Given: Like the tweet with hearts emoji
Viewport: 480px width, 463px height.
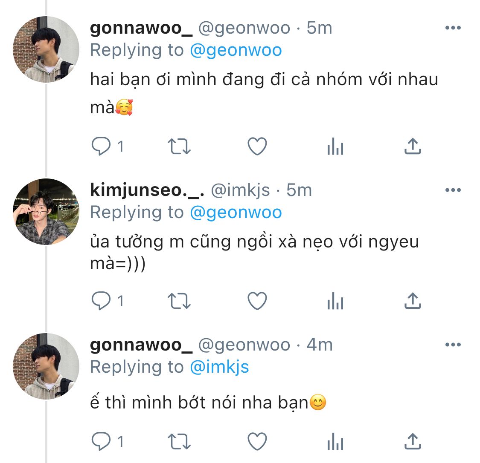Looking at the screenshot, I should pos(257,147).
